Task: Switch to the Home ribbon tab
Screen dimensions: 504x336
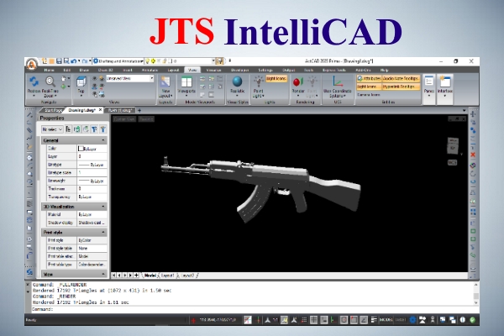Action: pyautogui.click(x=49, y=70)
